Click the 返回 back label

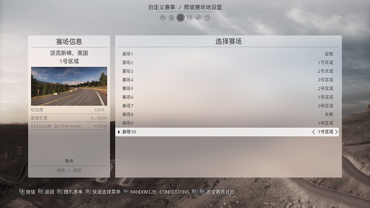[49, 192]
